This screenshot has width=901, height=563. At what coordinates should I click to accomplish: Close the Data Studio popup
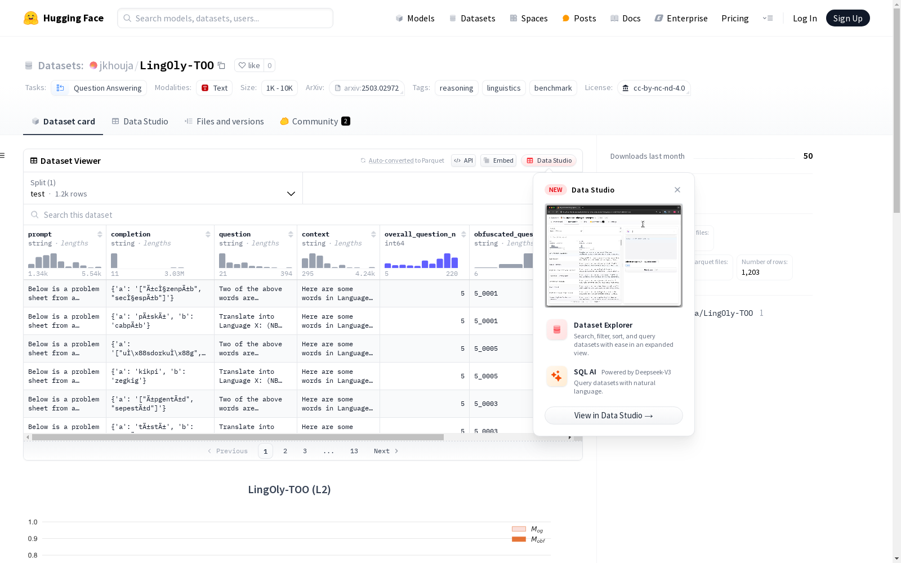(677, 190)
